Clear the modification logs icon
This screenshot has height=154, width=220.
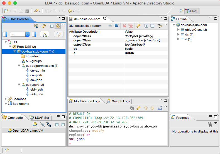[x=132, y=108]
